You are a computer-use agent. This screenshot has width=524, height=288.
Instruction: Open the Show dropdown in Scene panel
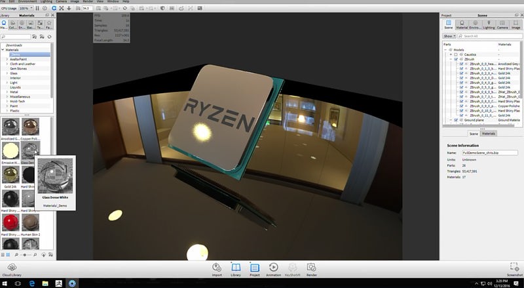pos(449,36)
